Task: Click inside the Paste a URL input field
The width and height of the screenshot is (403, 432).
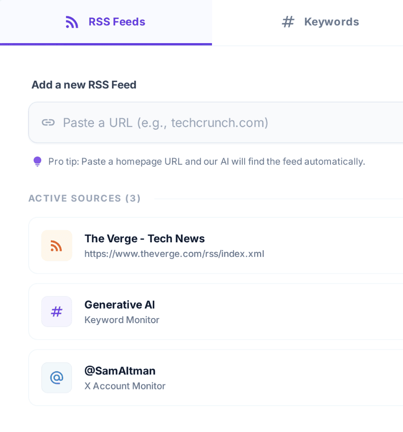Action: pos(182,122)
